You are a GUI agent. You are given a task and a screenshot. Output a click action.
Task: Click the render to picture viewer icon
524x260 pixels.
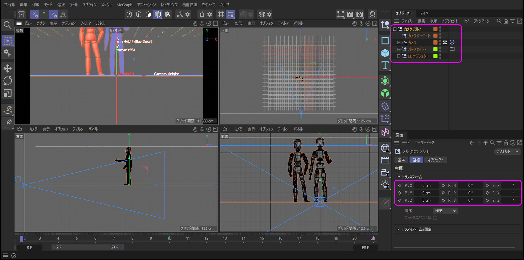pyautogui.click(x=350, y=14)
